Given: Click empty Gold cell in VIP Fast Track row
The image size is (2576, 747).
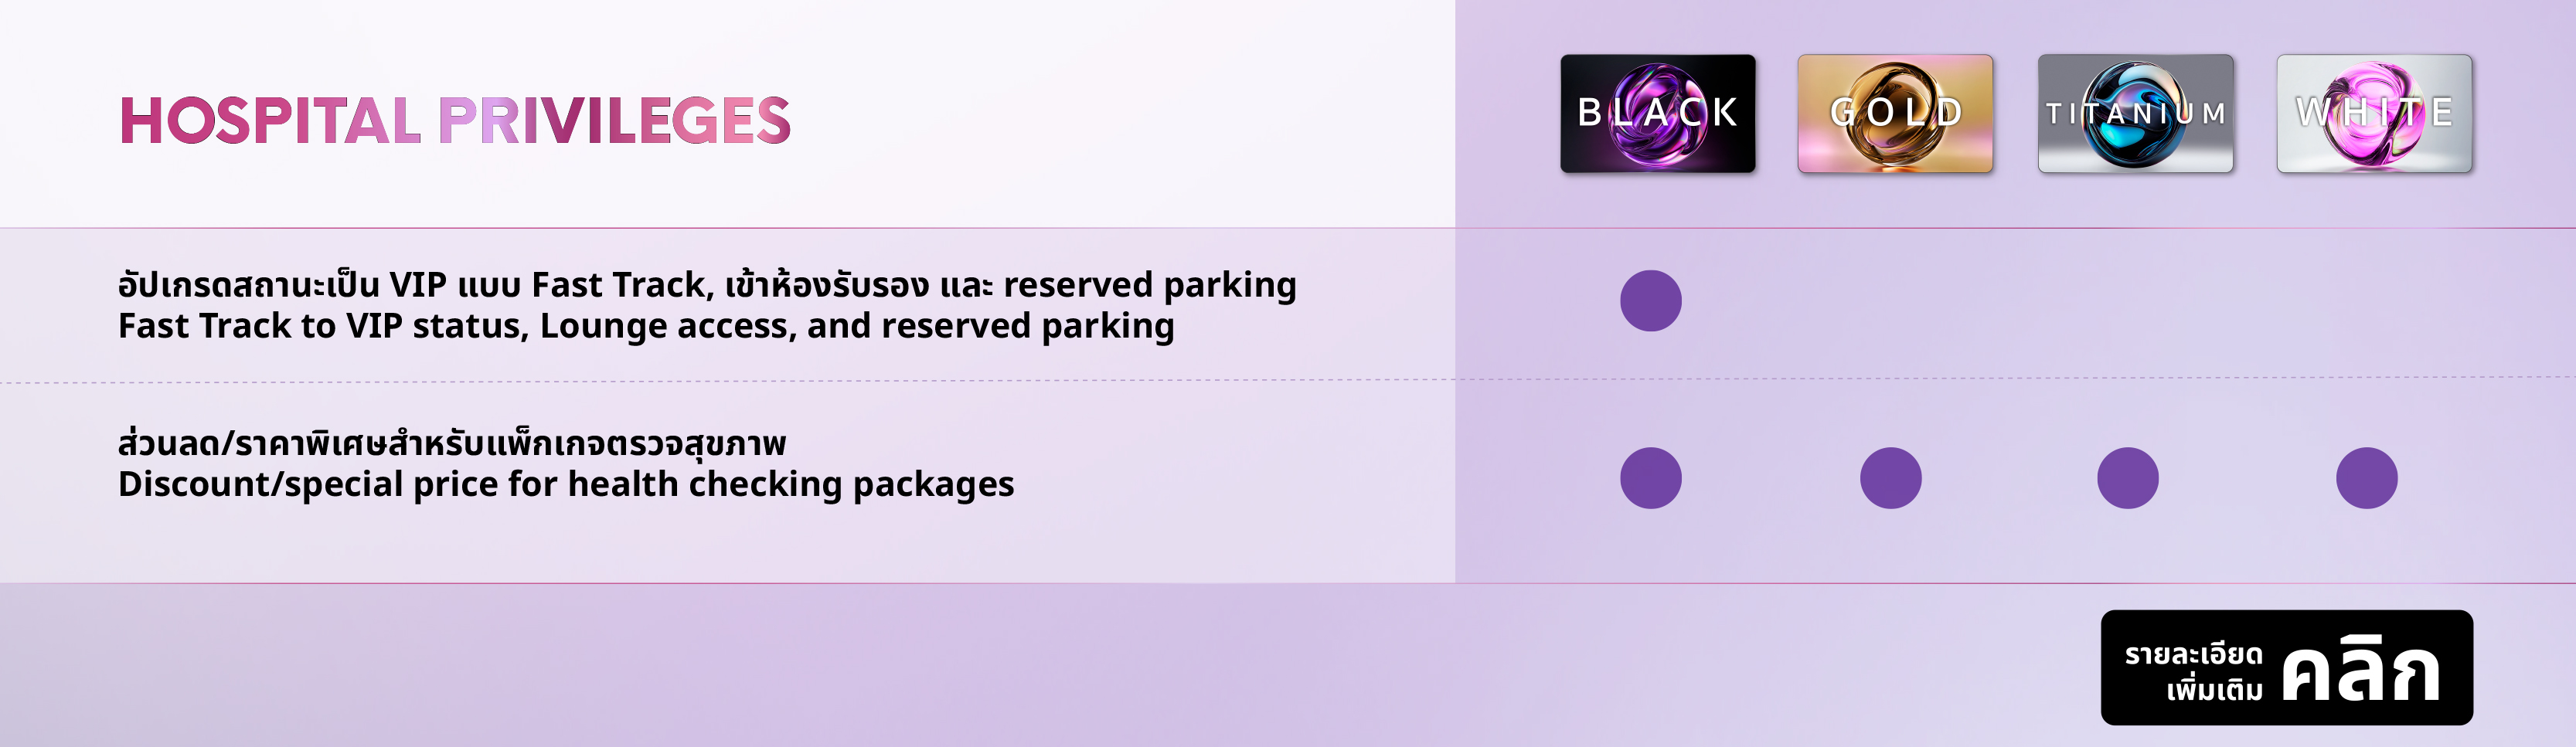Looking at the screenshot, I should (1890, 301).
